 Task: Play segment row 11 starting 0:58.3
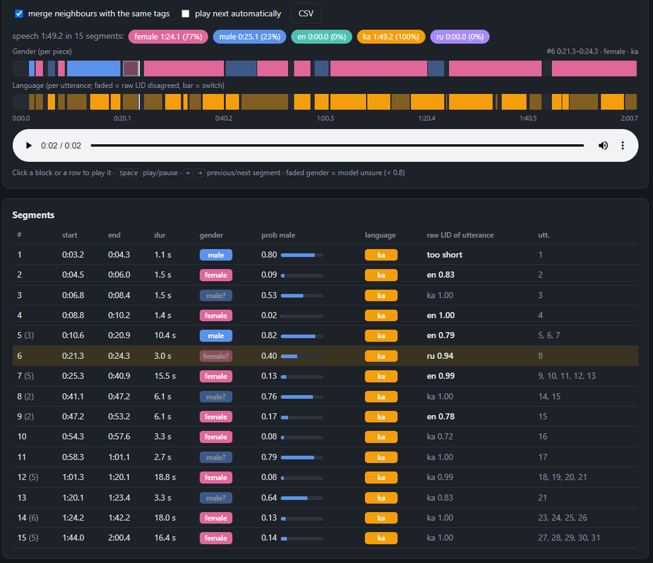pos(325,457)
